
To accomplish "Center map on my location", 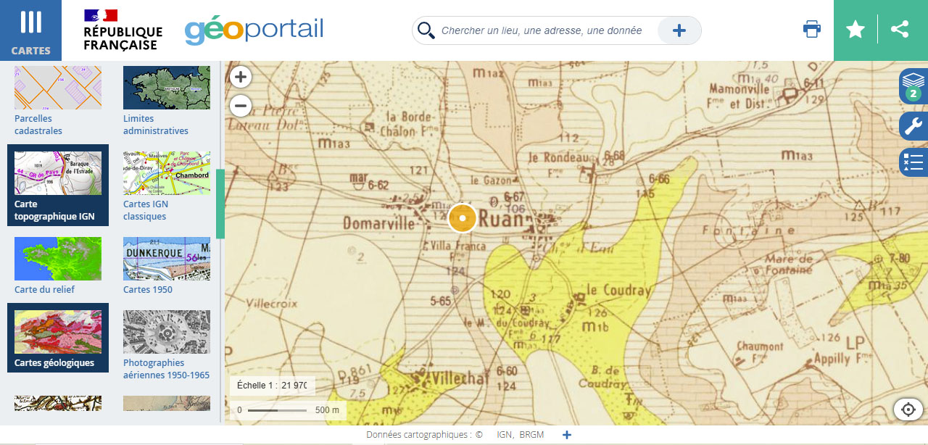I will (x=908, y=409).
